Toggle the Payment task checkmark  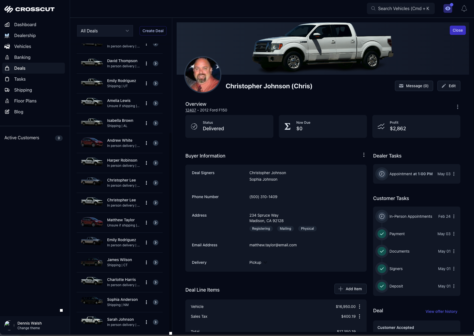point(382,234)
